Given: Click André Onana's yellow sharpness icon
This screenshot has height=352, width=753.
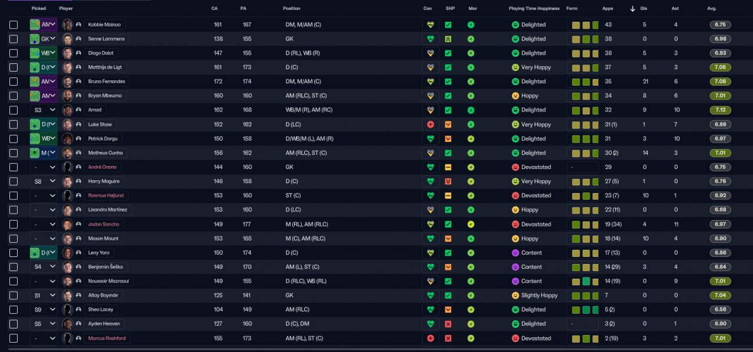Looking at the screenshot, I should [448, 167].
